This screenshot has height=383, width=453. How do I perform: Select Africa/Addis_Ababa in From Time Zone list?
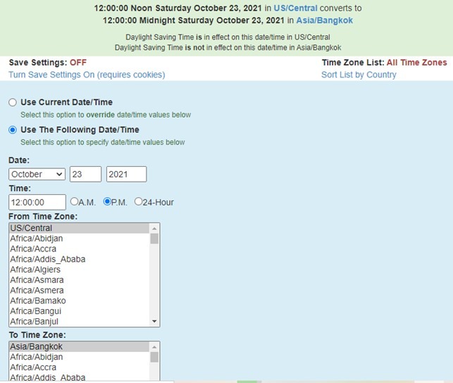coord(80,259)
